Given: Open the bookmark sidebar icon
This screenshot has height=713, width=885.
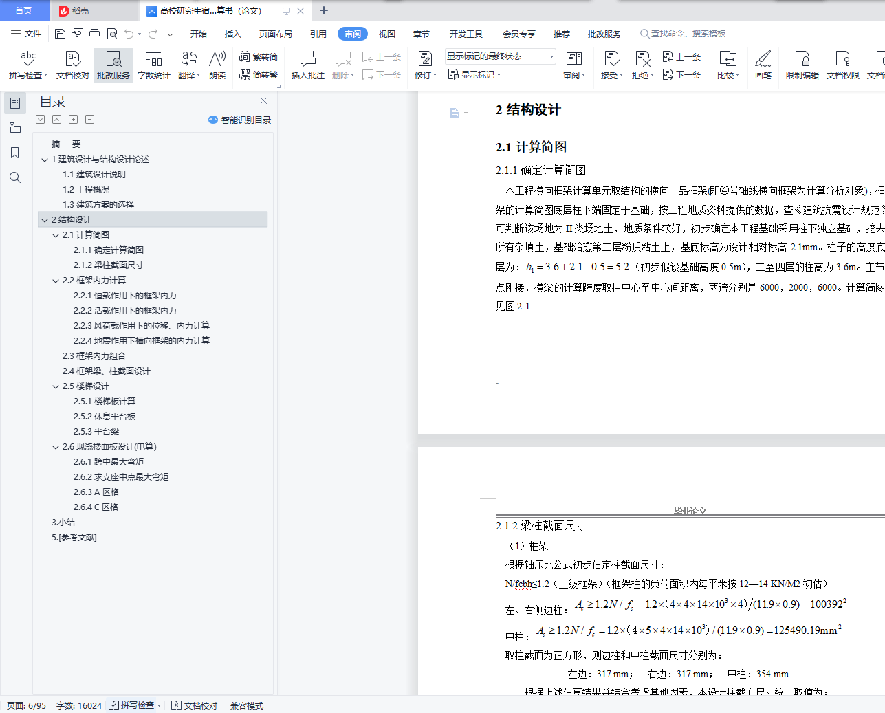Looking at the screenshot, I should [x=15, y=153].
